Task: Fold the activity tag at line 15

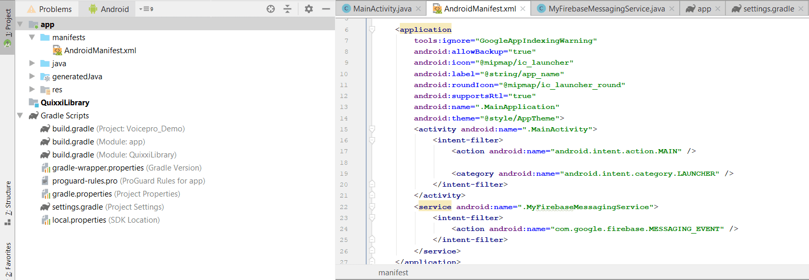Action: [x=372, y=129]
